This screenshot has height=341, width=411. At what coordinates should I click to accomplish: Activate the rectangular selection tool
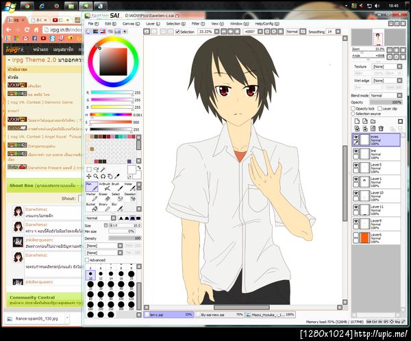coord(89,170)
